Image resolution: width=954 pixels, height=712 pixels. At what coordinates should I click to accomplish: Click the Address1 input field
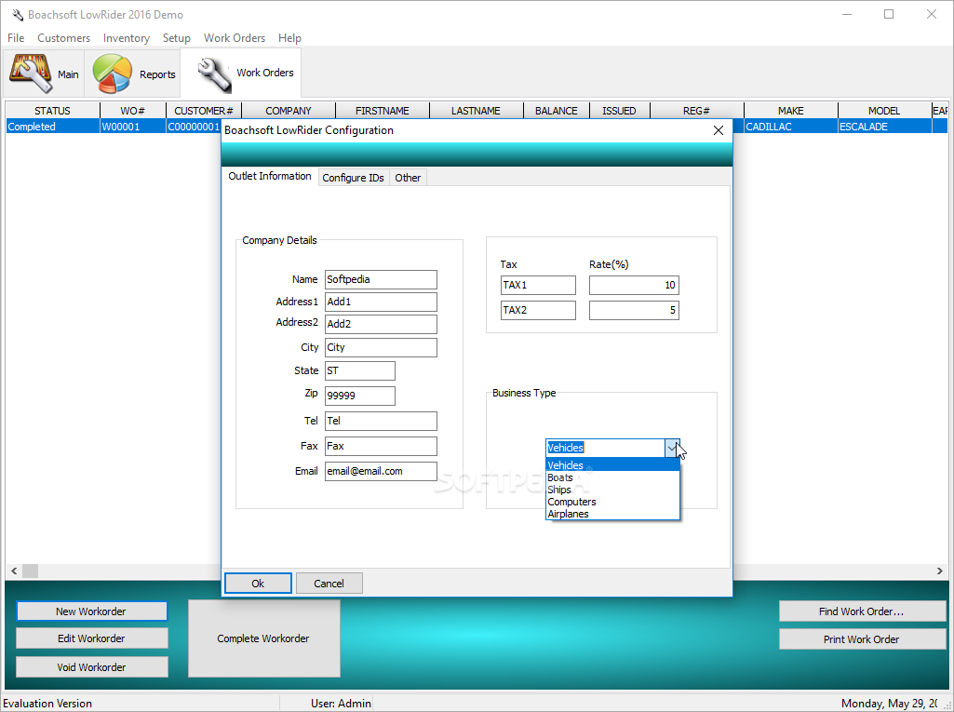381,302
